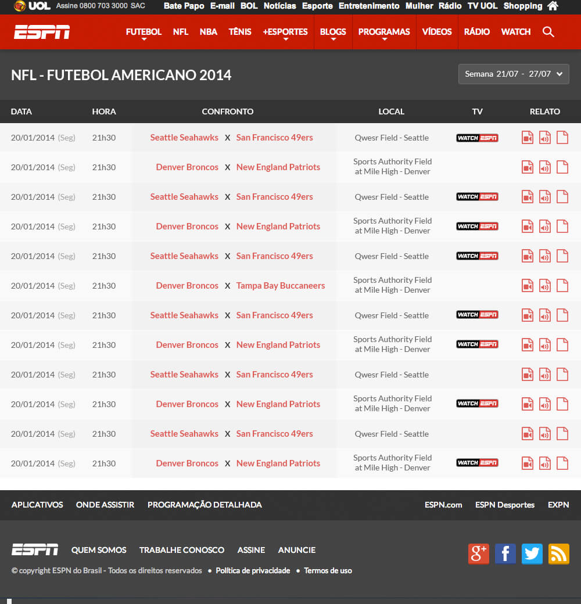Open text report page icon in last schedule row
Viewport: 581px width, 604px height.
tap(562, 463)
